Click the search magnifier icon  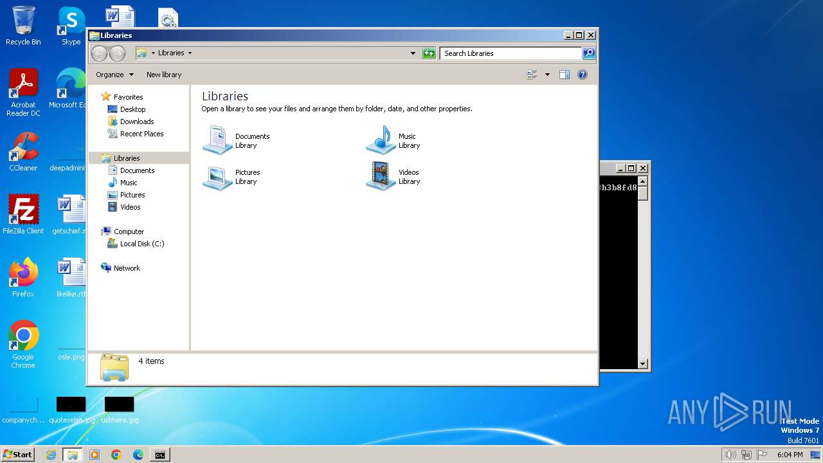[588, 53]
